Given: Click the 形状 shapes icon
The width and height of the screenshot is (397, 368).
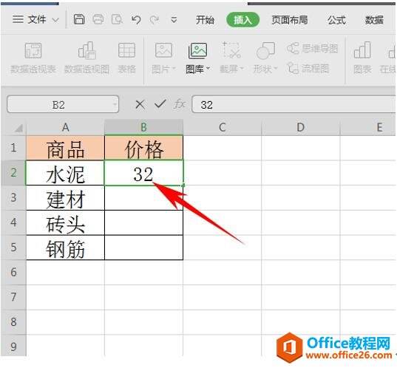Looking at the screenshot, I should click(x=265, y=51).
